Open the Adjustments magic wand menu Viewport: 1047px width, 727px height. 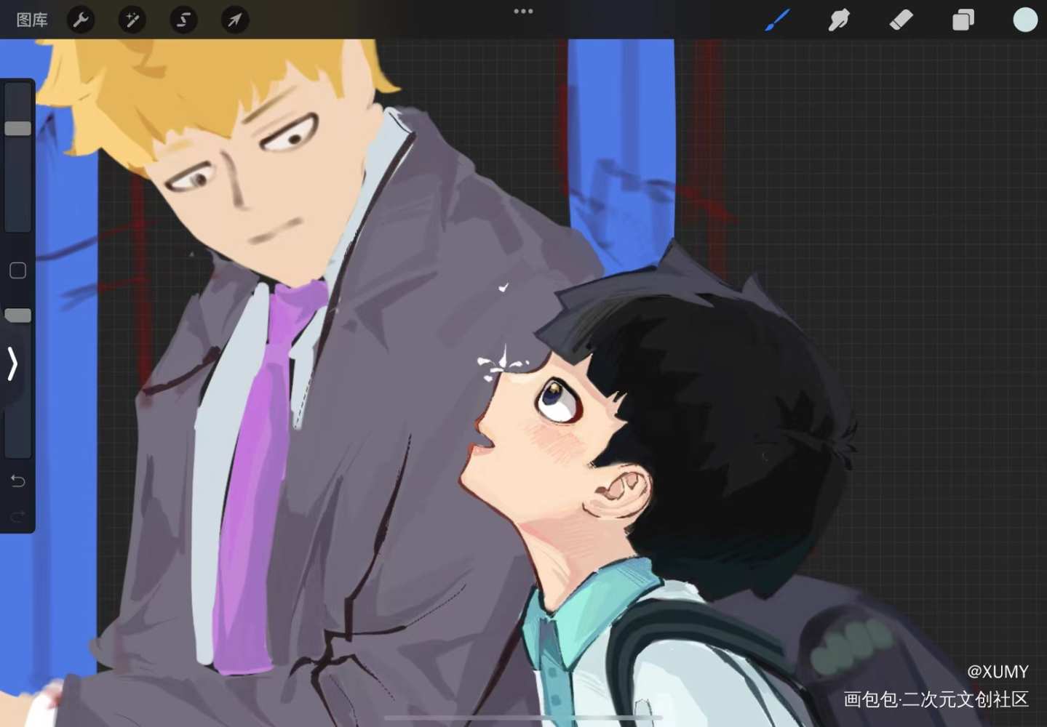point(132,20)
